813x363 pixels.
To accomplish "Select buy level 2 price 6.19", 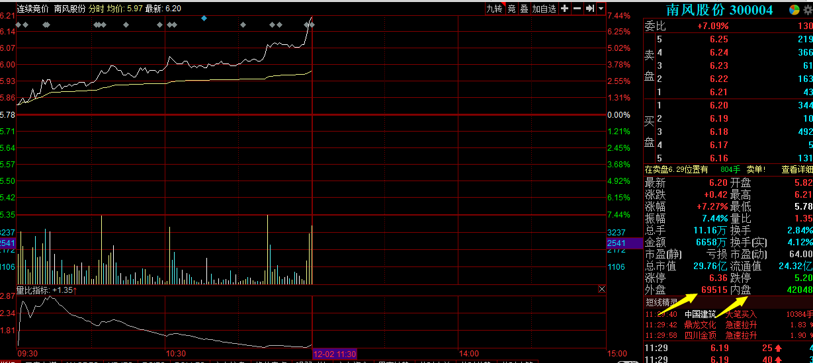I will coord(718,118).
